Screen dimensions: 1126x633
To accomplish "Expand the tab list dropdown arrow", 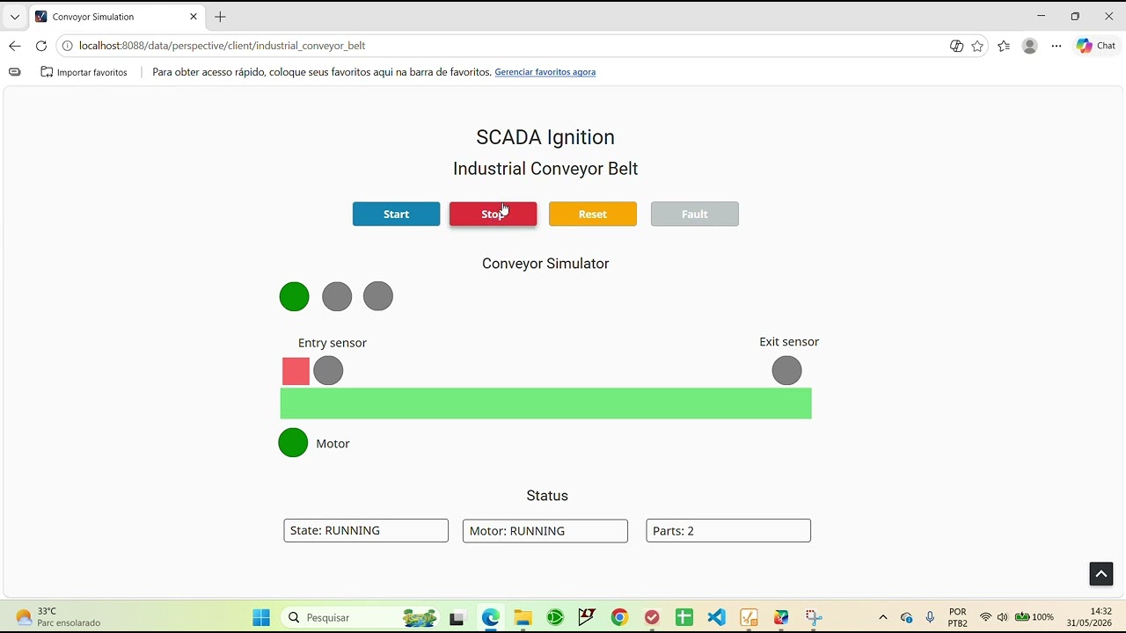I will pyautogui.click(x=14, y=17).
